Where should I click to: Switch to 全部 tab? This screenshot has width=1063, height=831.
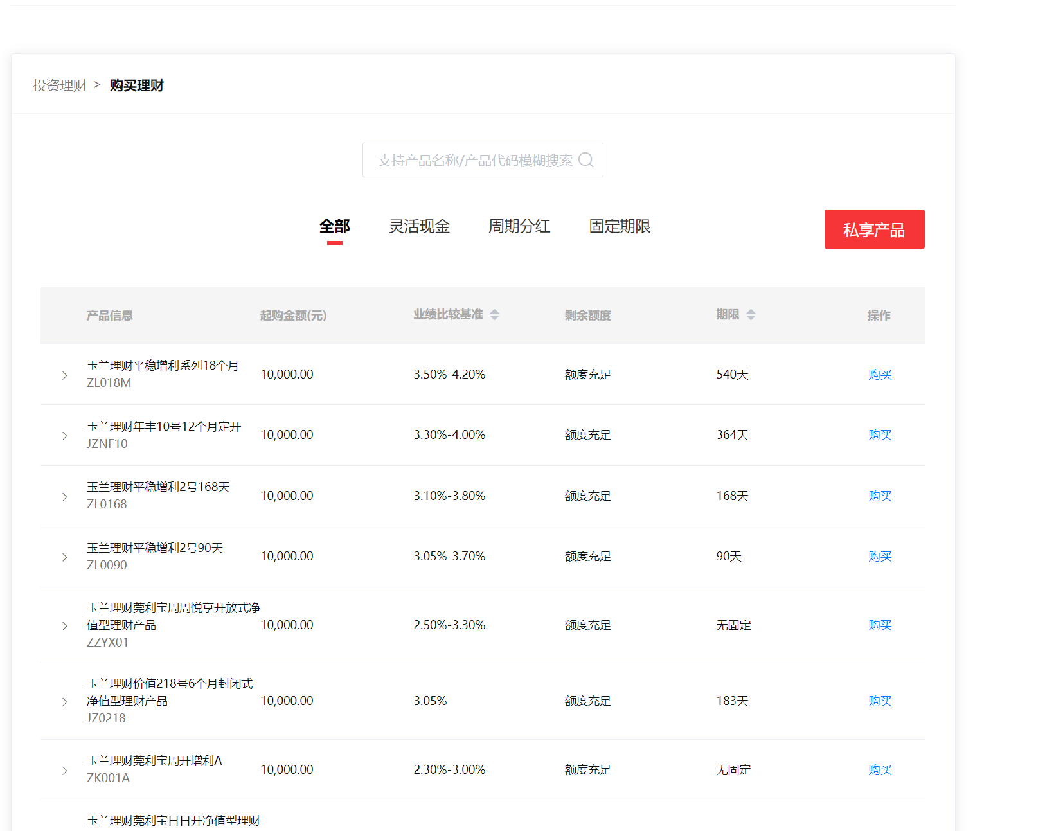click(334, 226)
